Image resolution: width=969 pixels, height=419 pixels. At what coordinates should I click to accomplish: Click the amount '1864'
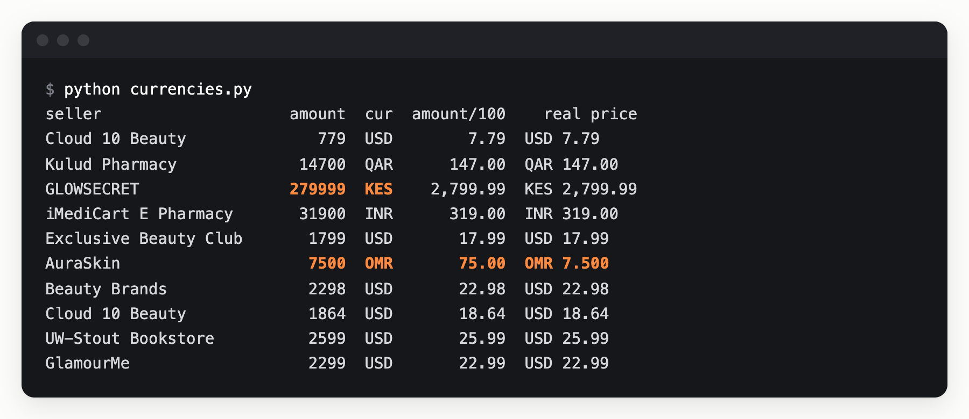pos(327,314)
